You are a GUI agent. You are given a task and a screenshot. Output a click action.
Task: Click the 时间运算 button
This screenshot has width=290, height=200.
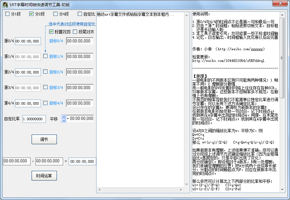tap(44, 176)
